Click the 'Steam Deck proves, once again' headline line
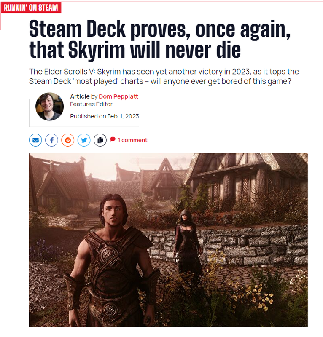The height and width of the screenshot is (337, 323). tap(160, 29)
